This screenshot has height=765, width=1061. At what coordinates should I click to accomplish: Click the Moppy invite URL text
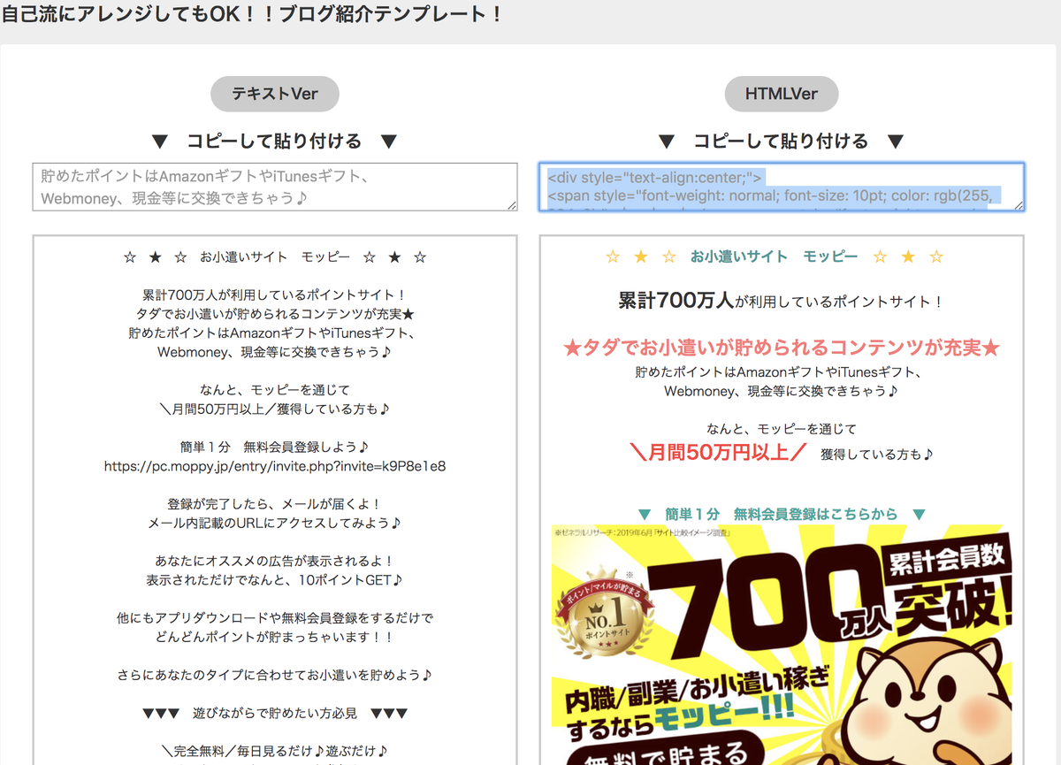pos(275,465)
